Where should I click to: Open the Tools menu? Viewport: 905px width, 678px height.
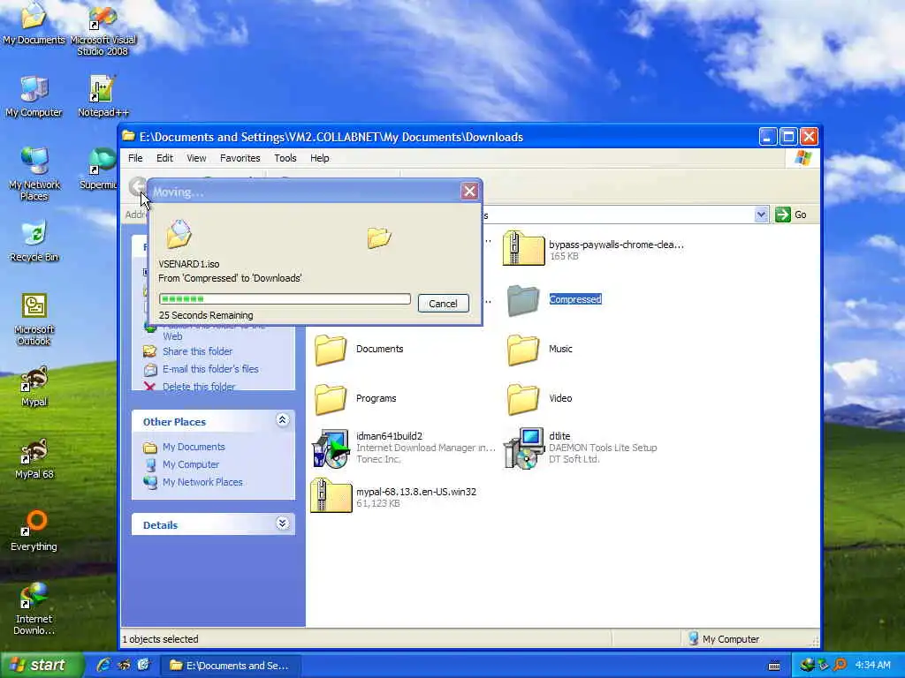(285, 158)
